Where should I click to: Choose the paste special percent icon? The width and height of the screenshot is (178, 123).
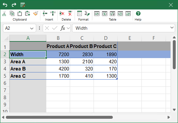point(27,13)
